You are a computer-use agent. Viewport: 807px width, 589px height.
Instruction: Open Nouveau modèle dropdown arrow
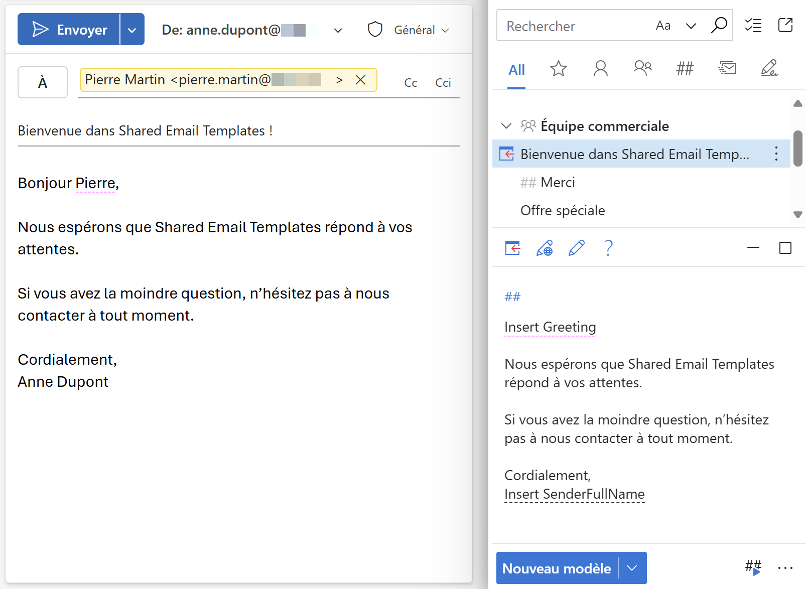click(632, 568)
